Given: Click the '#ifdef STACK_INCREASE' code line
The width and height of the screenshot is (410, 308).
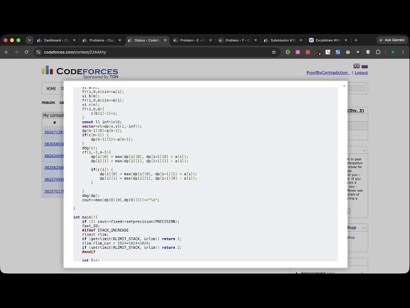Looking at the screenshot, I should [105, 230].
